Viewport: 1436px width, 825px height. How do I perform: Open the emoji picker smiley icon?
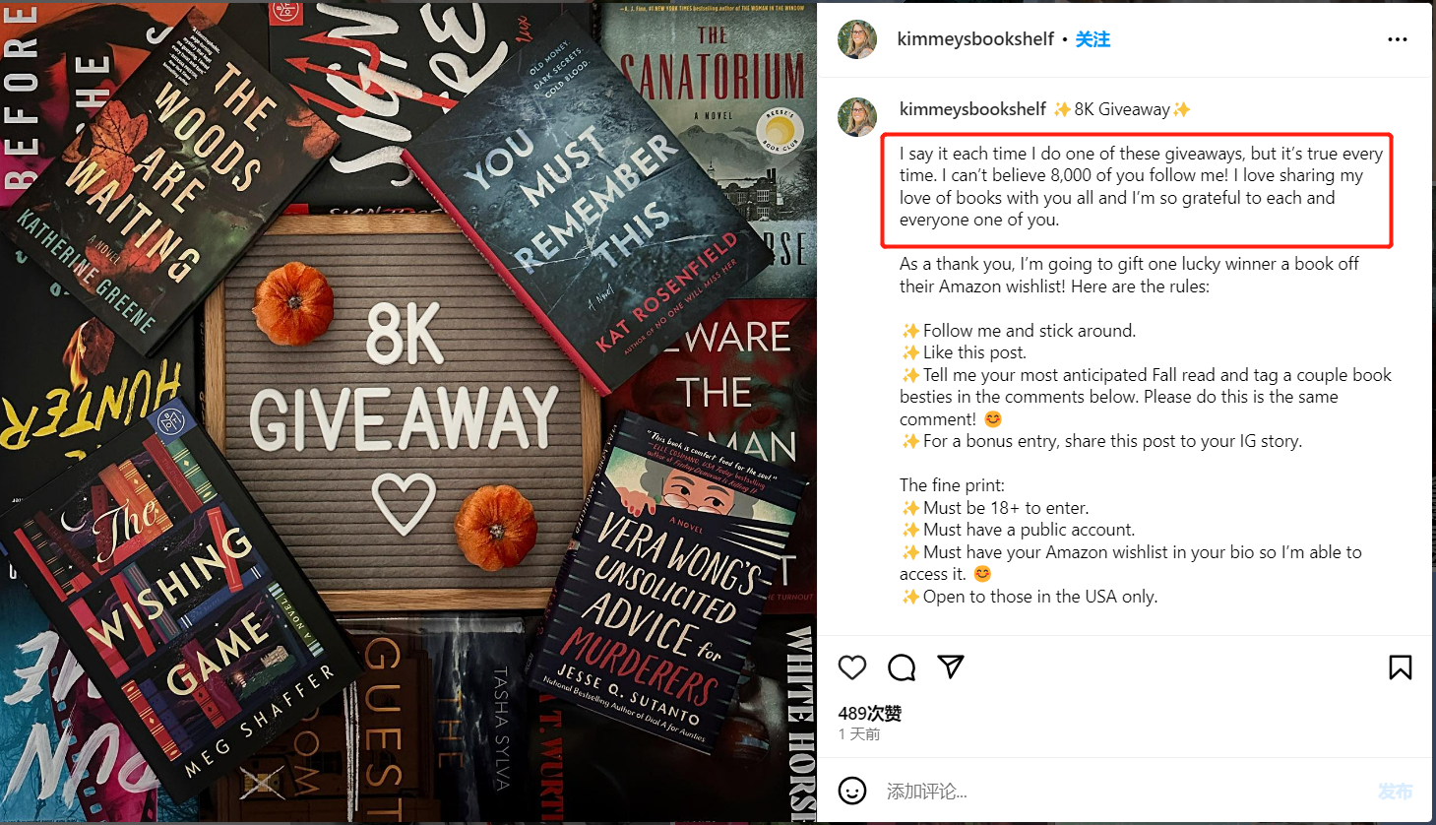[x=852, y=791]
